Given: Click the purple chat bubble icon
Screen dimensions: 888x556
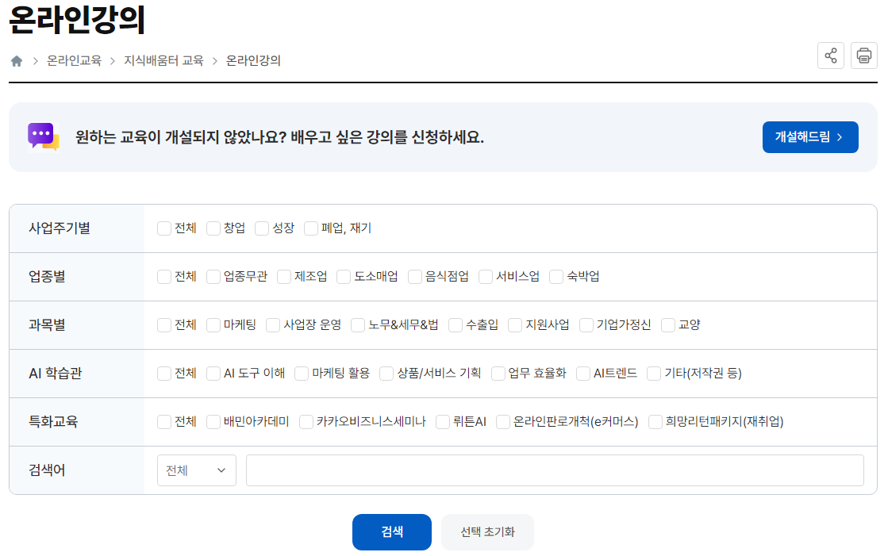Looking at the screenshot, I should (x=44, y=137).
